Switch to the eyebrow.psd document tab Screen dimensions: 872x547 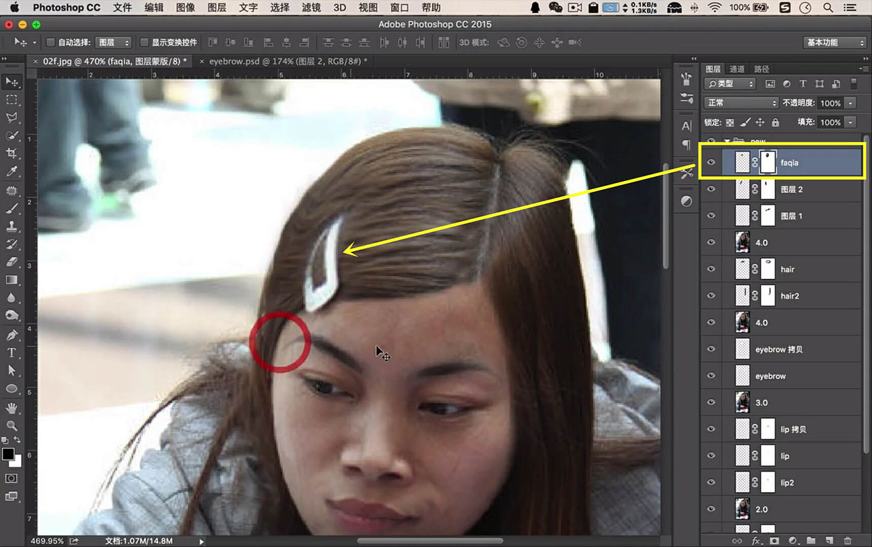[x=288, y=61]
